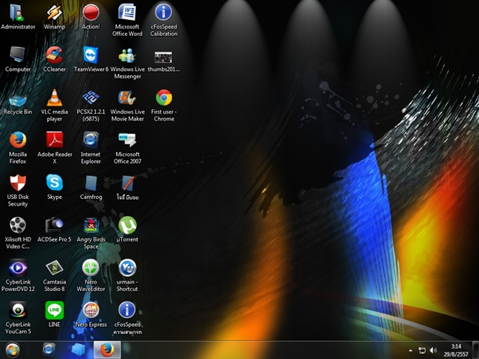Select the Camfrog icon
This screenshot has height=359, width=479.
tap(91, 182)
